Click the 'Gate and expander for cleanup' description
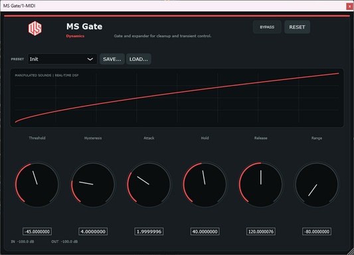Image resolution: width=354 pixels, height=255 pixels. [163, 36]
